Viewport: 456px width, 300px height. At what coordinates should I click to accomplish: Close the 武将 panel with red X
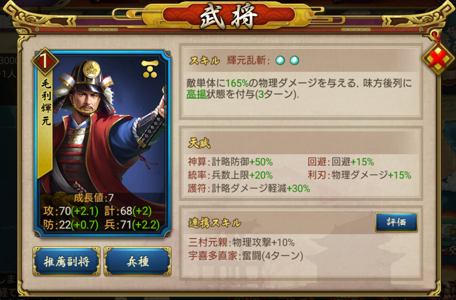click(438, 58)
